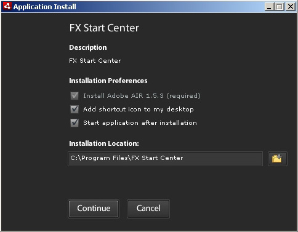Close the Application Install window

click(291, 7)
